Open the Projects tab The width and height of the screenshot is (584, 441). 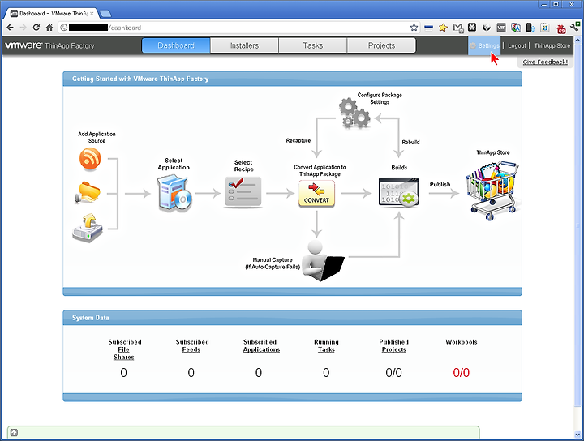click(381, 45)
